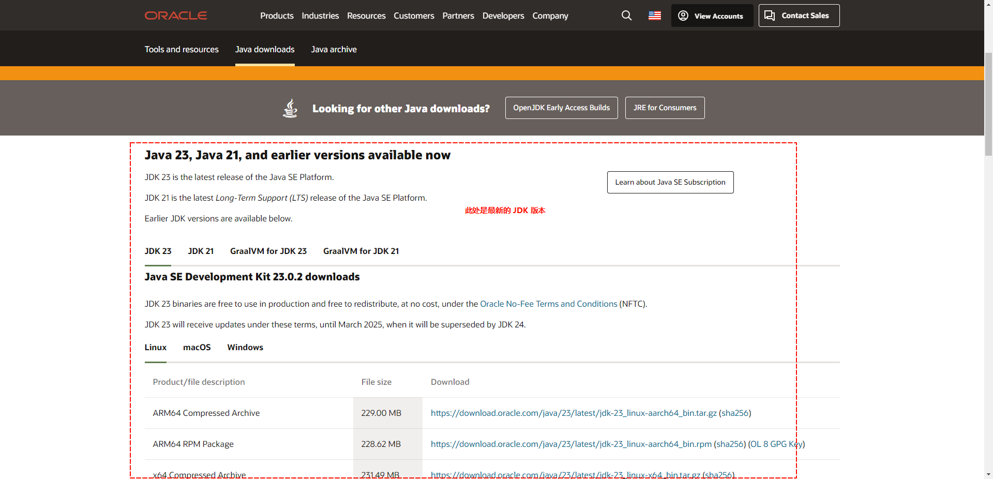Click the US flag country selector
This screenshot has width=993, height=479.
[655, 16]
